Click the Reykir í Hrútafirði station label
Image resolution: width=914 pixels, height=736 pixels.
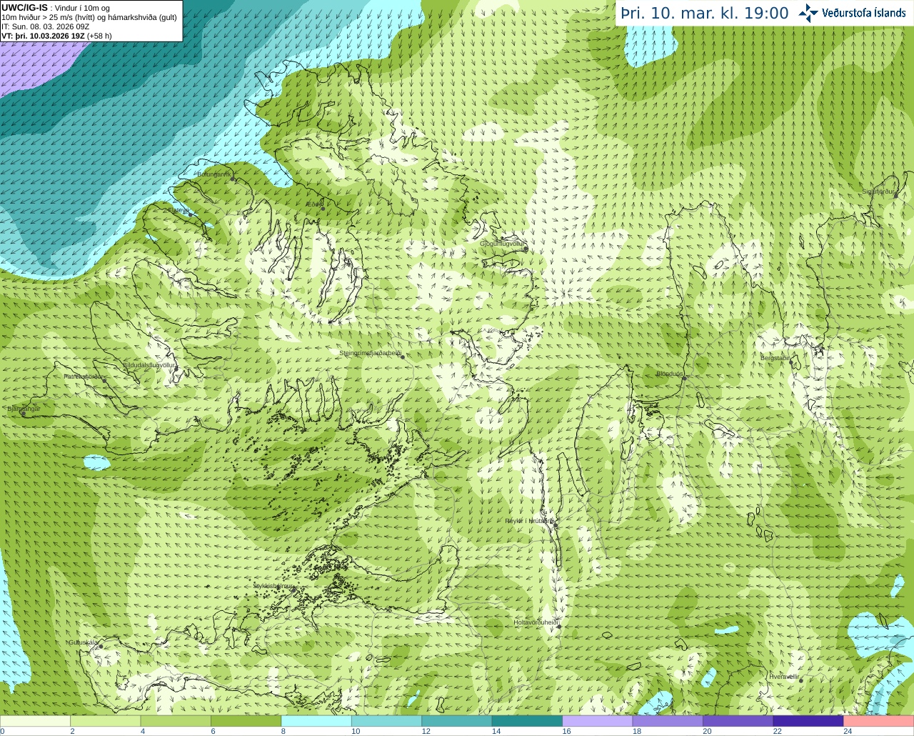click(530, 521)
